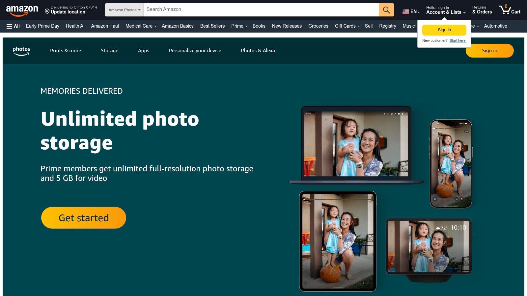Click the Start here new customer link
This screenshot has width=527, height=296.
click(458, 40)
